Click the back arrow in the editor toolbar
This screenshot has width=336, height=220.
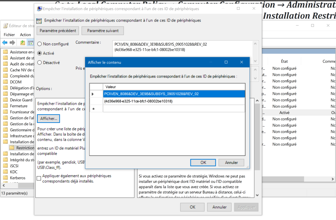click(x=5, y=43)
